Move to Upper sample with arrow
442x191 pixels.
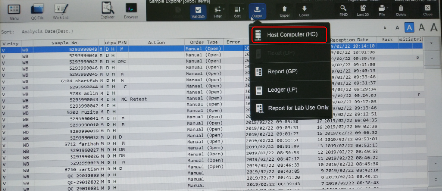(284, 11)
